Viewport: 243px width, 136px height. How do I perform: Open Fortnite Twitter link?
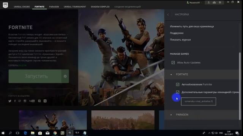point(10,101)
